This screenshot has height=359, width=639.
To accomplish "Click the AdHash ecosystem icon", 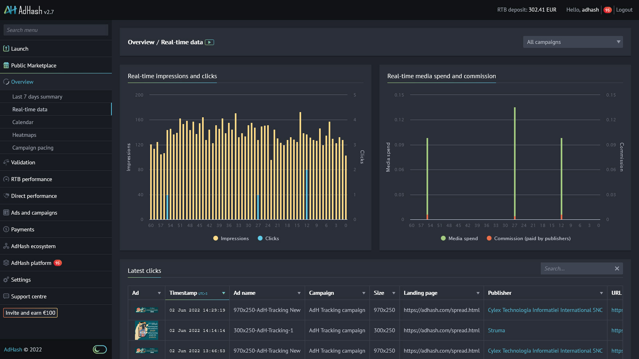I will [x=6, y=246].
